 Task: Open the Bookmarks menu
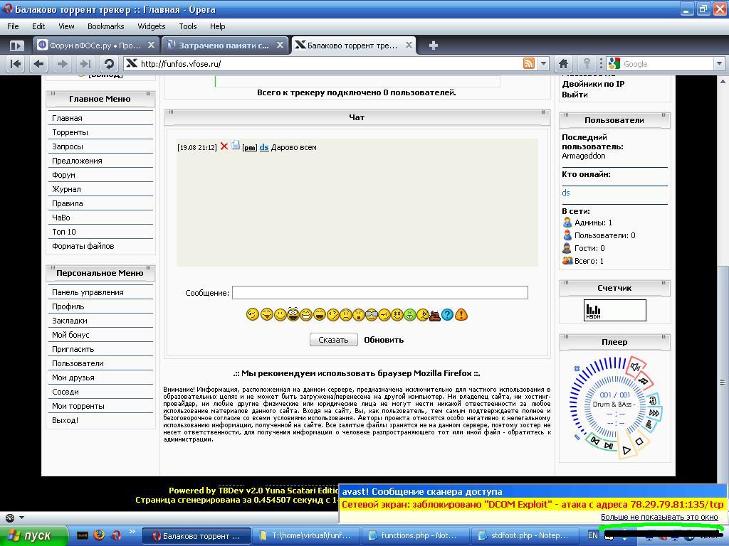(x=105, y=26)
